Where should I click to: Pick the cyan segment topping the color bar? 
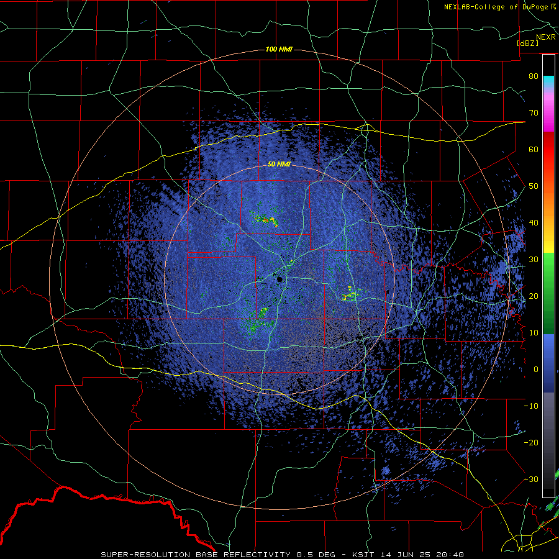click(548, 83)
